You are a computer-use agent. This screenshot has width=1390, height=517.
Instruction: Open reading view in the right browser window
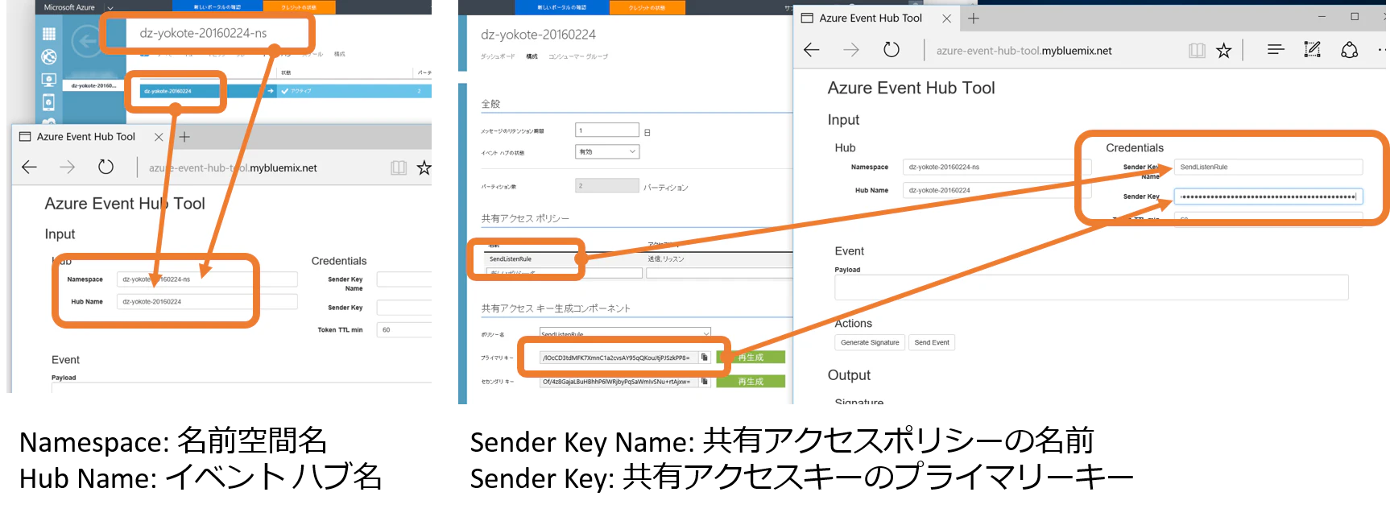[1197, 51]
